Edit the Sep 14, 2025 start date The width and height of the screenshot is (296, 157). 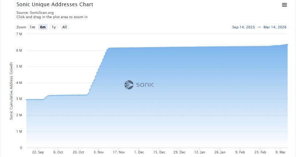243,27
